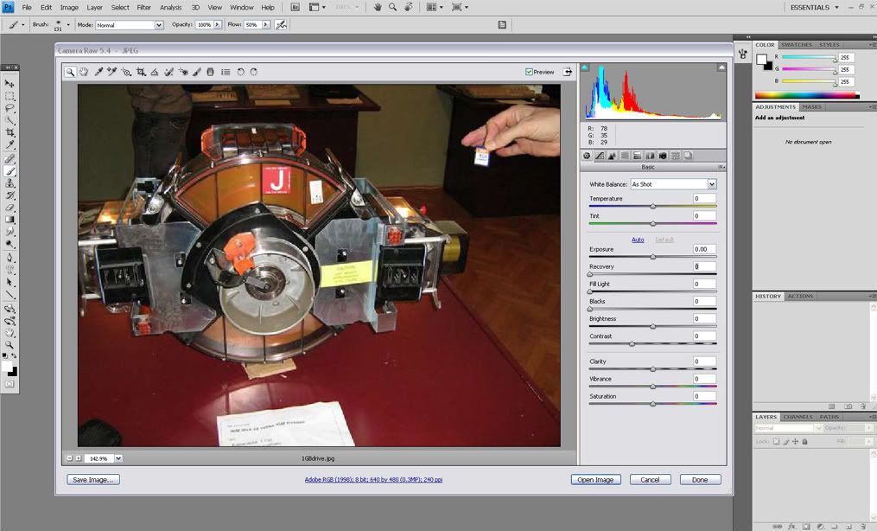Expand the zoom level dropdown at 142.9%
877x531 pixels.
tap(118, 458)
